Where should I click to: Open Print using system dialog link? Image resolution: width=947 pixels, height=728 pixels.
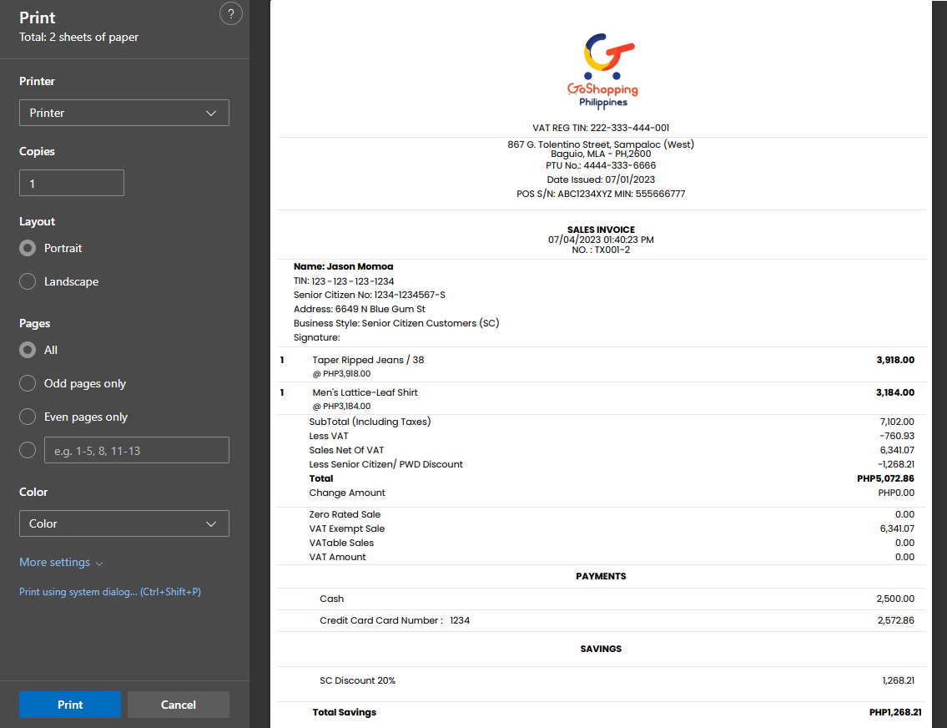(110, 592)
